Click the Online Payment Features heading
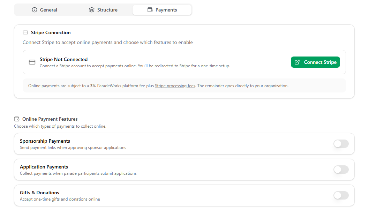Screen dimensions: 369x210 pyautogui.click(x=50, y=119)
